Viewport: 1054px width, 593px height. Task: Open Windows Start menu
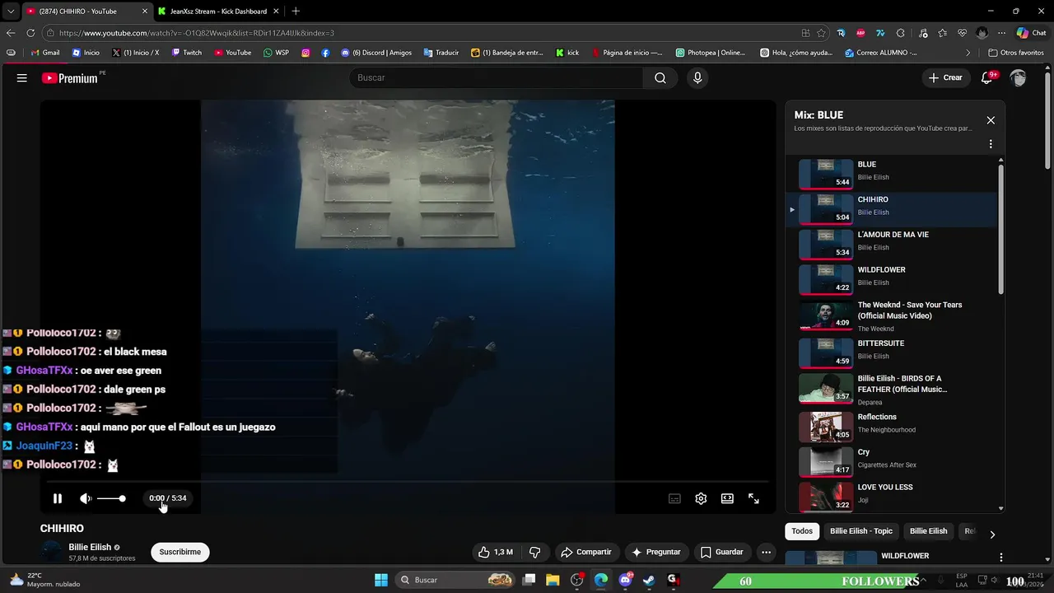click(381, 580)
